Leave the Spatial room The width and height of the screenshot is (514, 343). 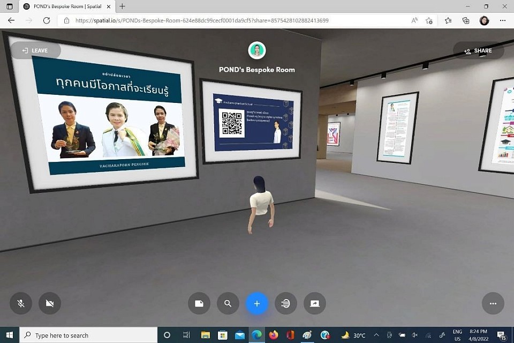click(35, 50)
